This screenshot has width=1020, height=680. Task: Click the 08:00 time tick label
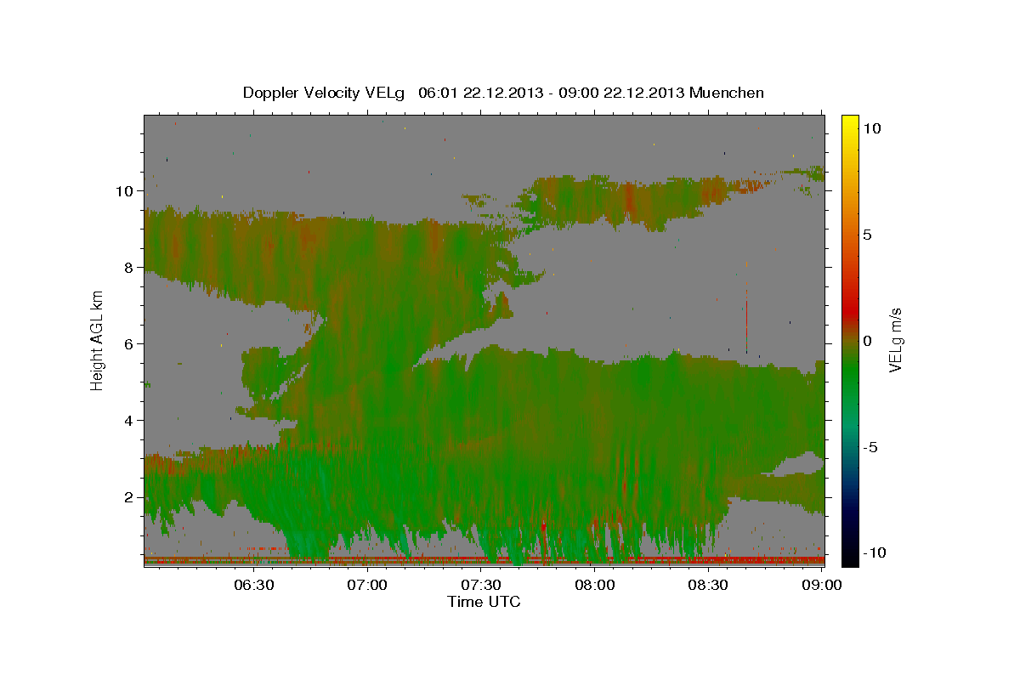[x=595, y=586]
